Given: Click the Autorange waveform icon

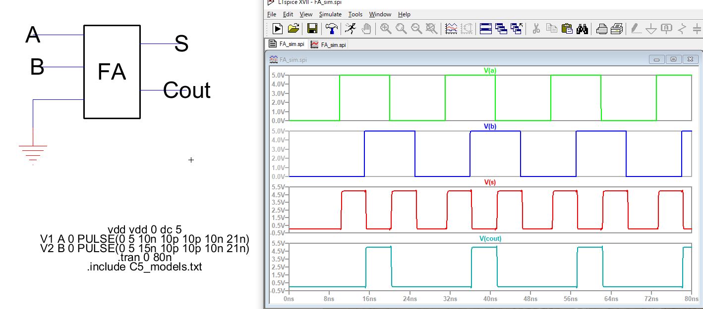Looking at the screenshot, I should click(451, 29).
